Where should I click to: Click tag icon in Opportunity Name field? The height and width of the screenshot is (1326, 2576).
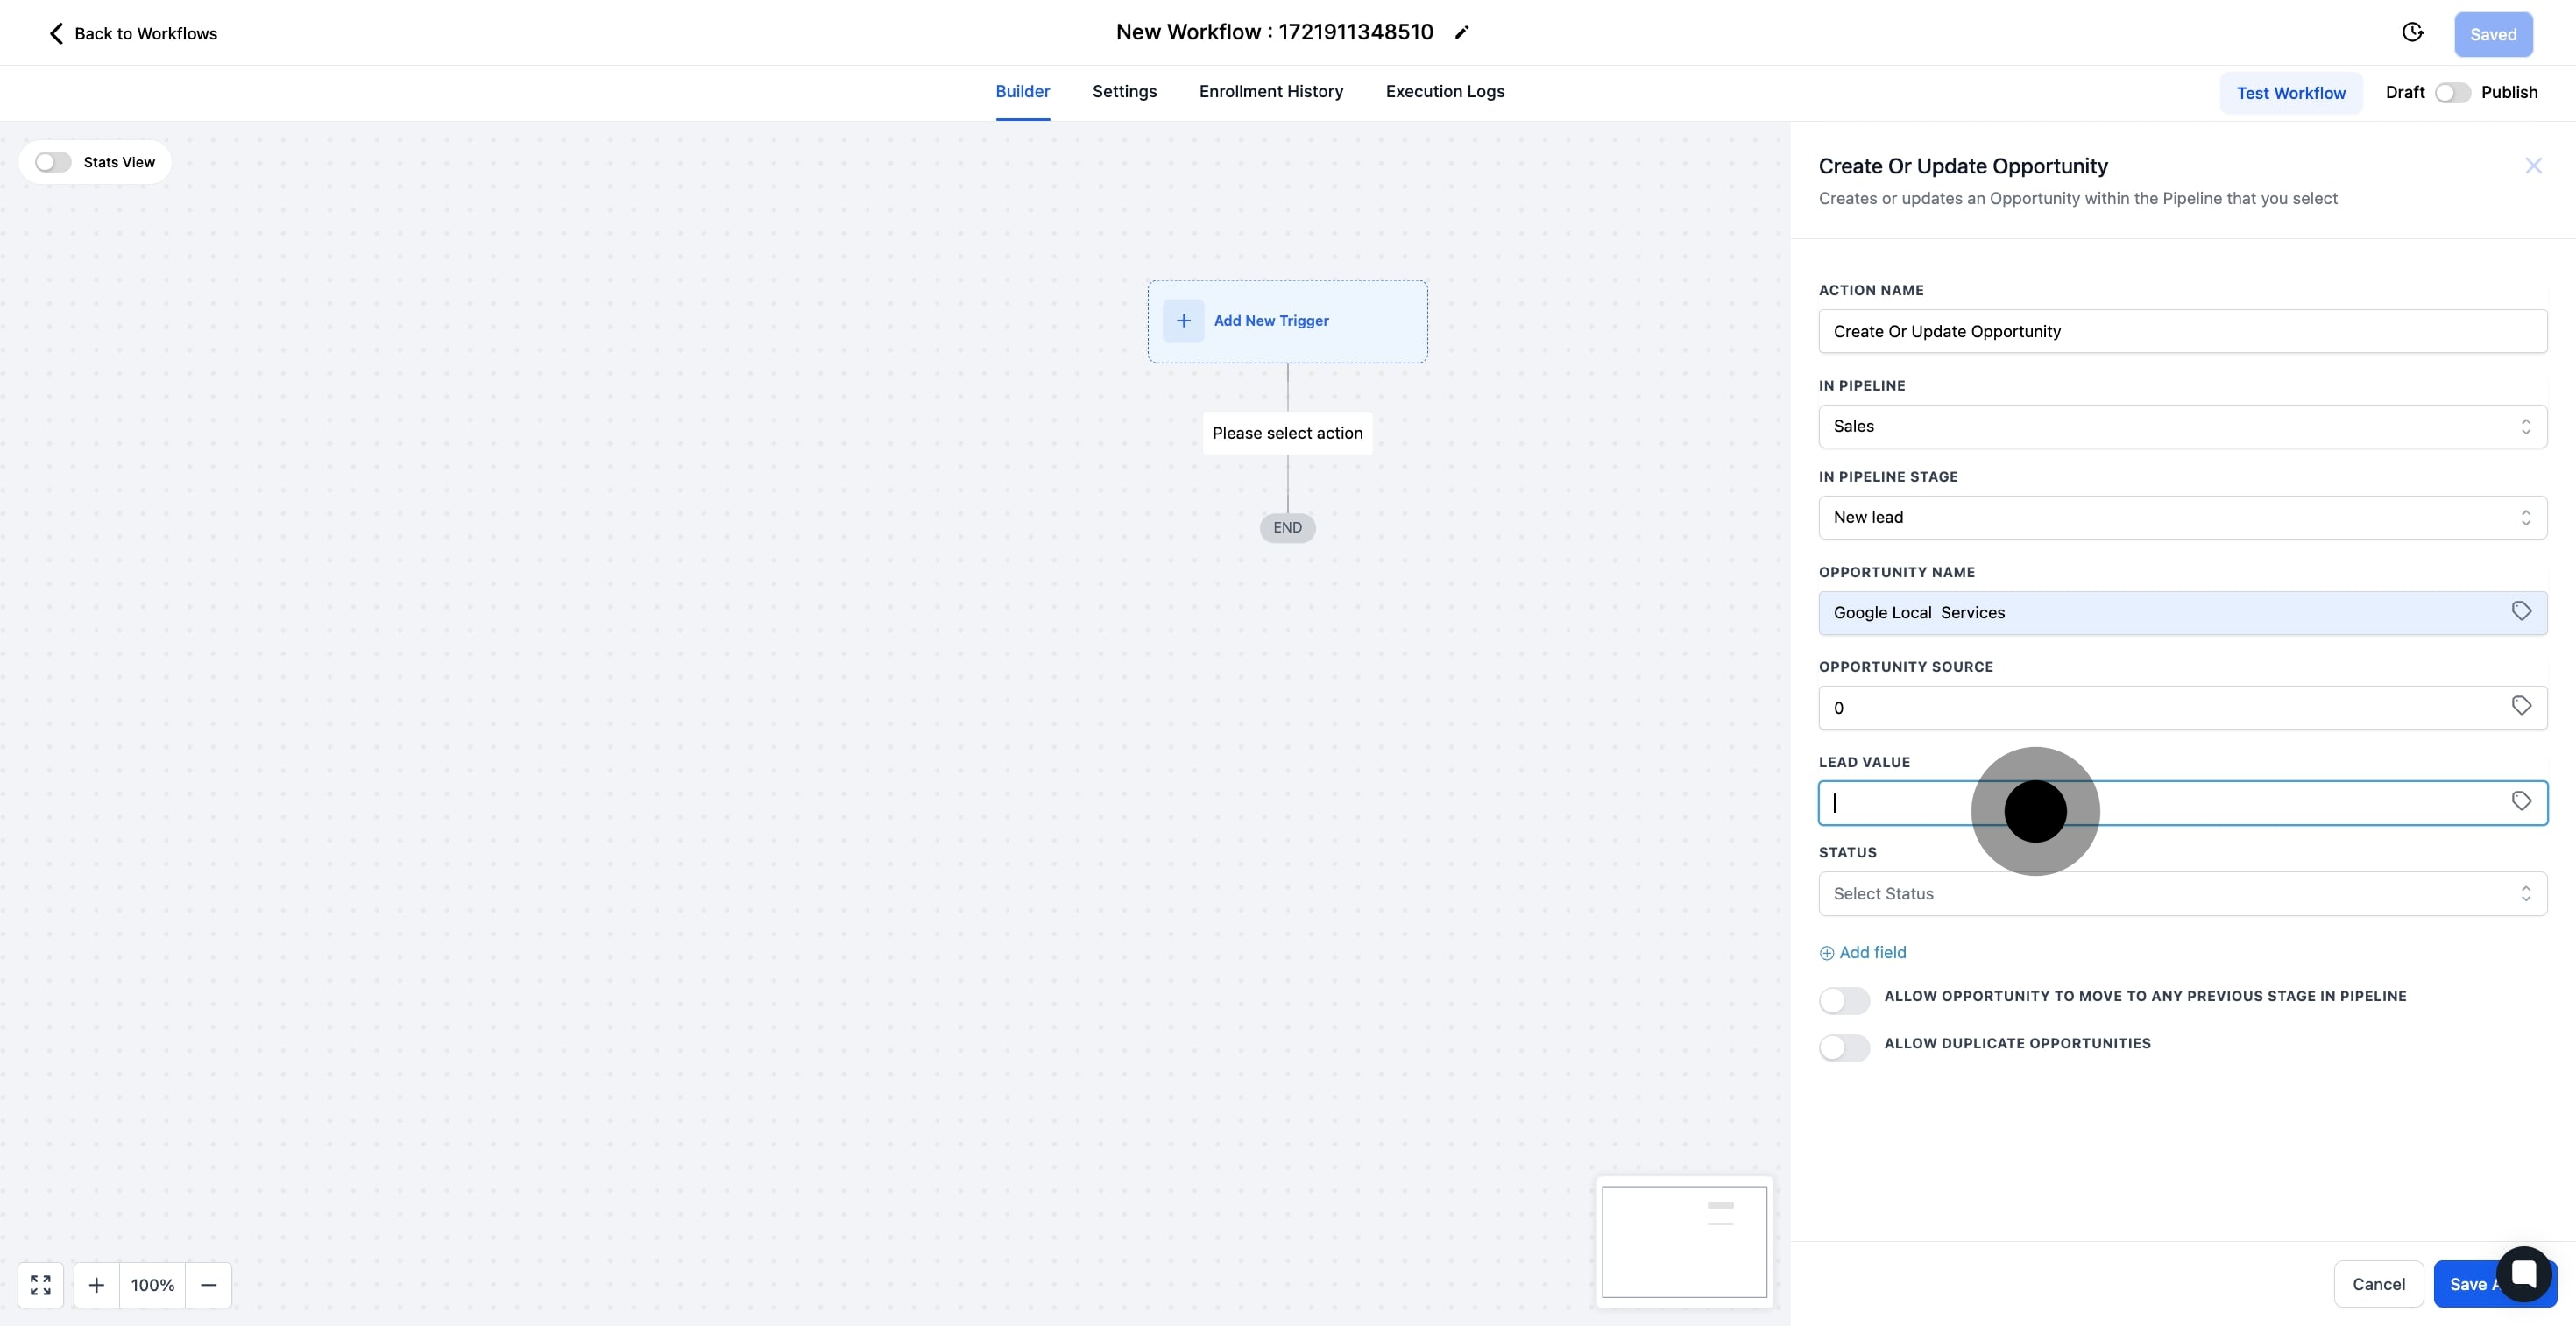2521,611
